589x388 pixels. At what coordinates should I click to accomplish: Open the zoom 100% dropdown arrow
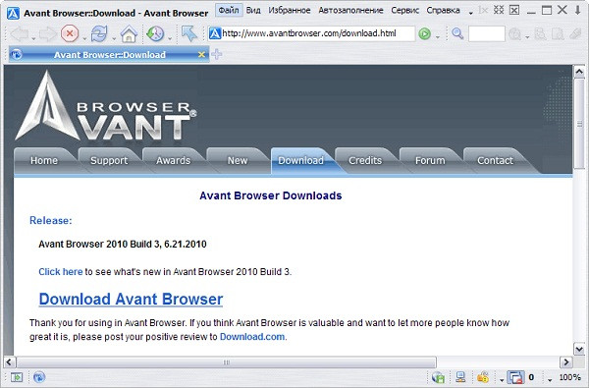549,380
